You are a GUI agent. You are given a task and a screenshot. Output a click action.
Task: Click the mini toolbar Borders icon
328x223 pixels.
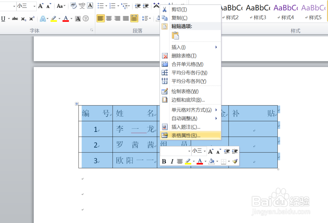pyautogui.click(x=224, y=161)
